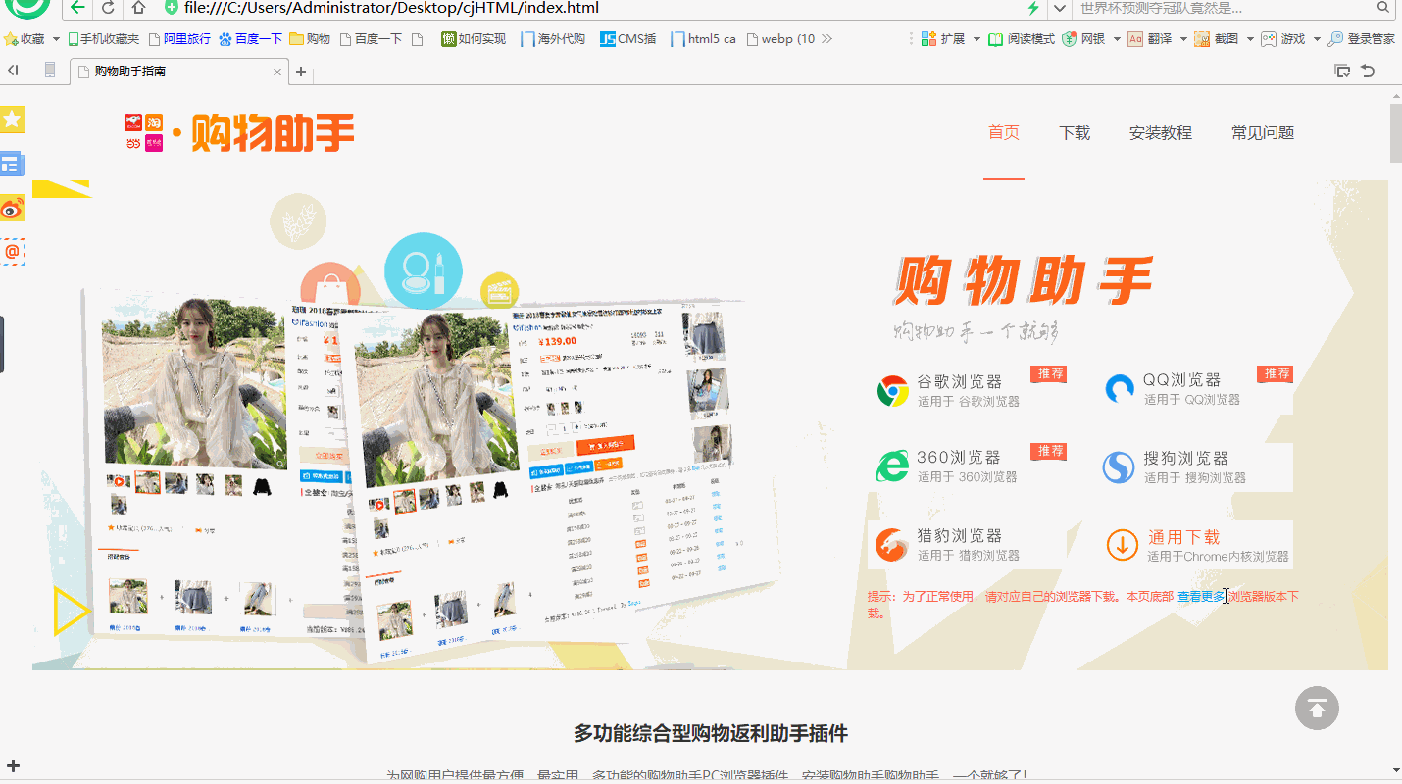Click sidebar add plus at bottom-left

(13, 766)
